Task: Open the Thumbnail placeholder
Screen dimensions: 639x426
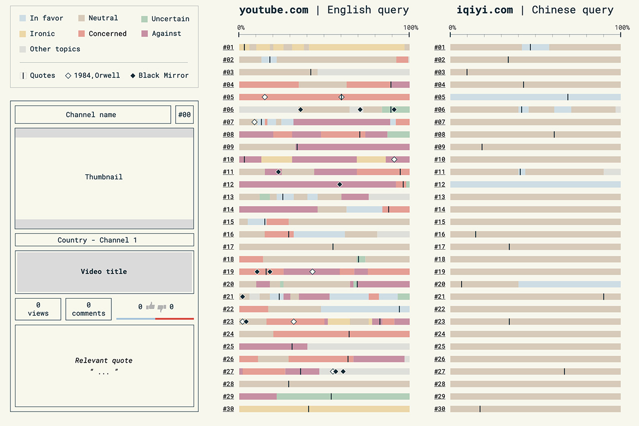Action: coord(104,178)
